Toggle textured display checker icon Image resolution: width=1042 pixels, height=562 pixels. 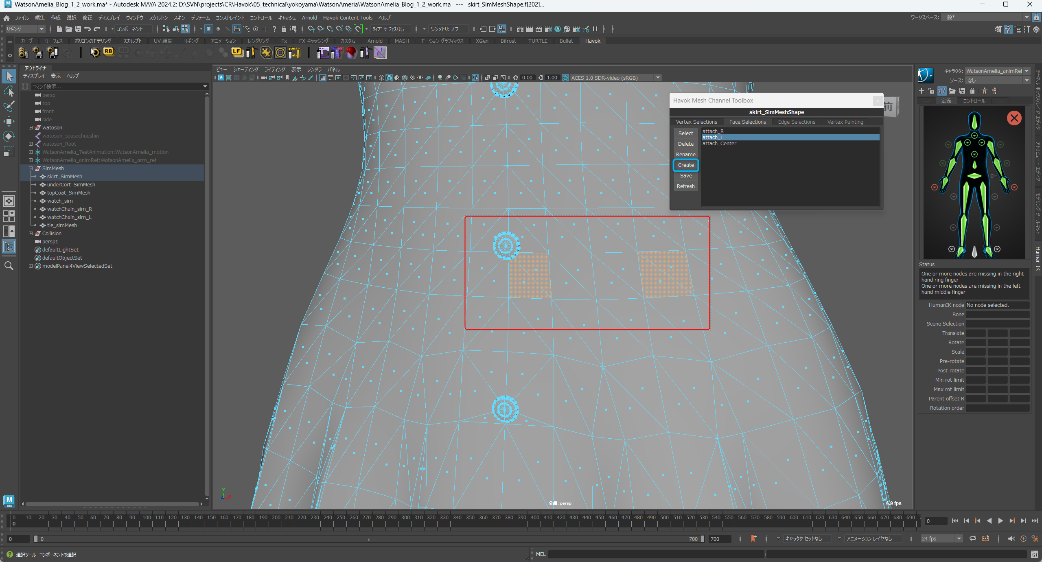[x=412, y=78]
